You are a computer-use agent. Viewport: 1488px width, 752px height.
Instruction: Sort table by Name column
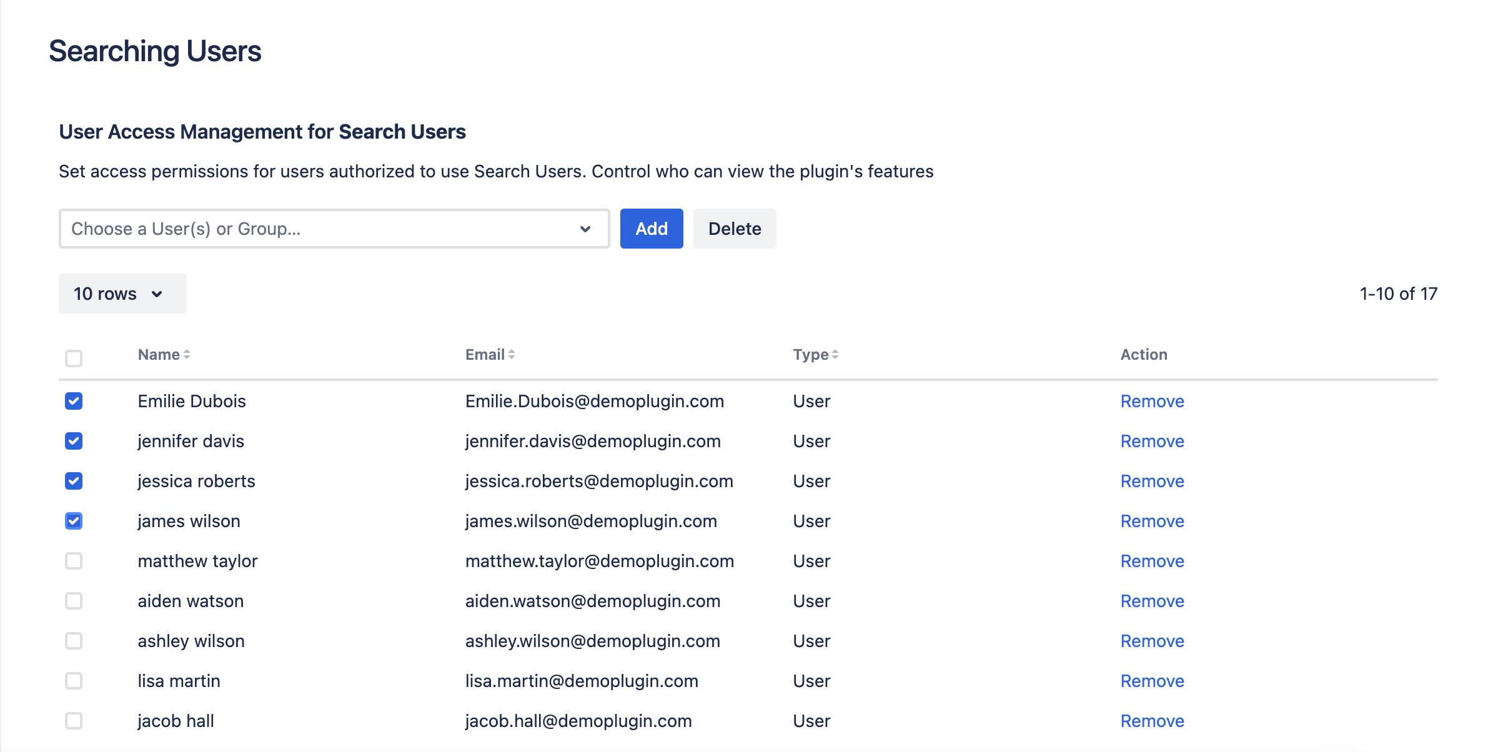click(164, 355)
